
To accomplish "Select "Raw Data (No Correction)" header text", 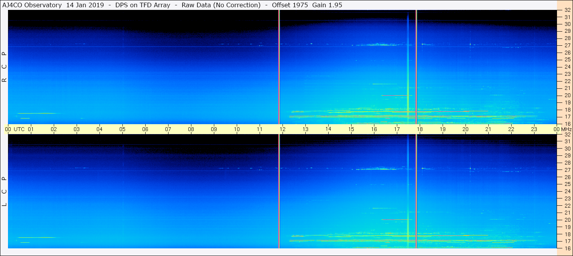I will pyautogui.click(x=221, y=5).
